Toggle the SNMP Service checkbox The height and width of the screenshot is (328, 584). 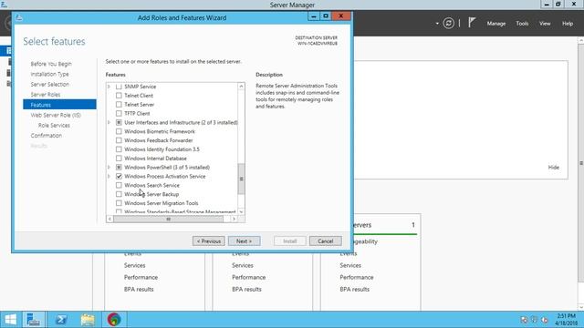119,87
